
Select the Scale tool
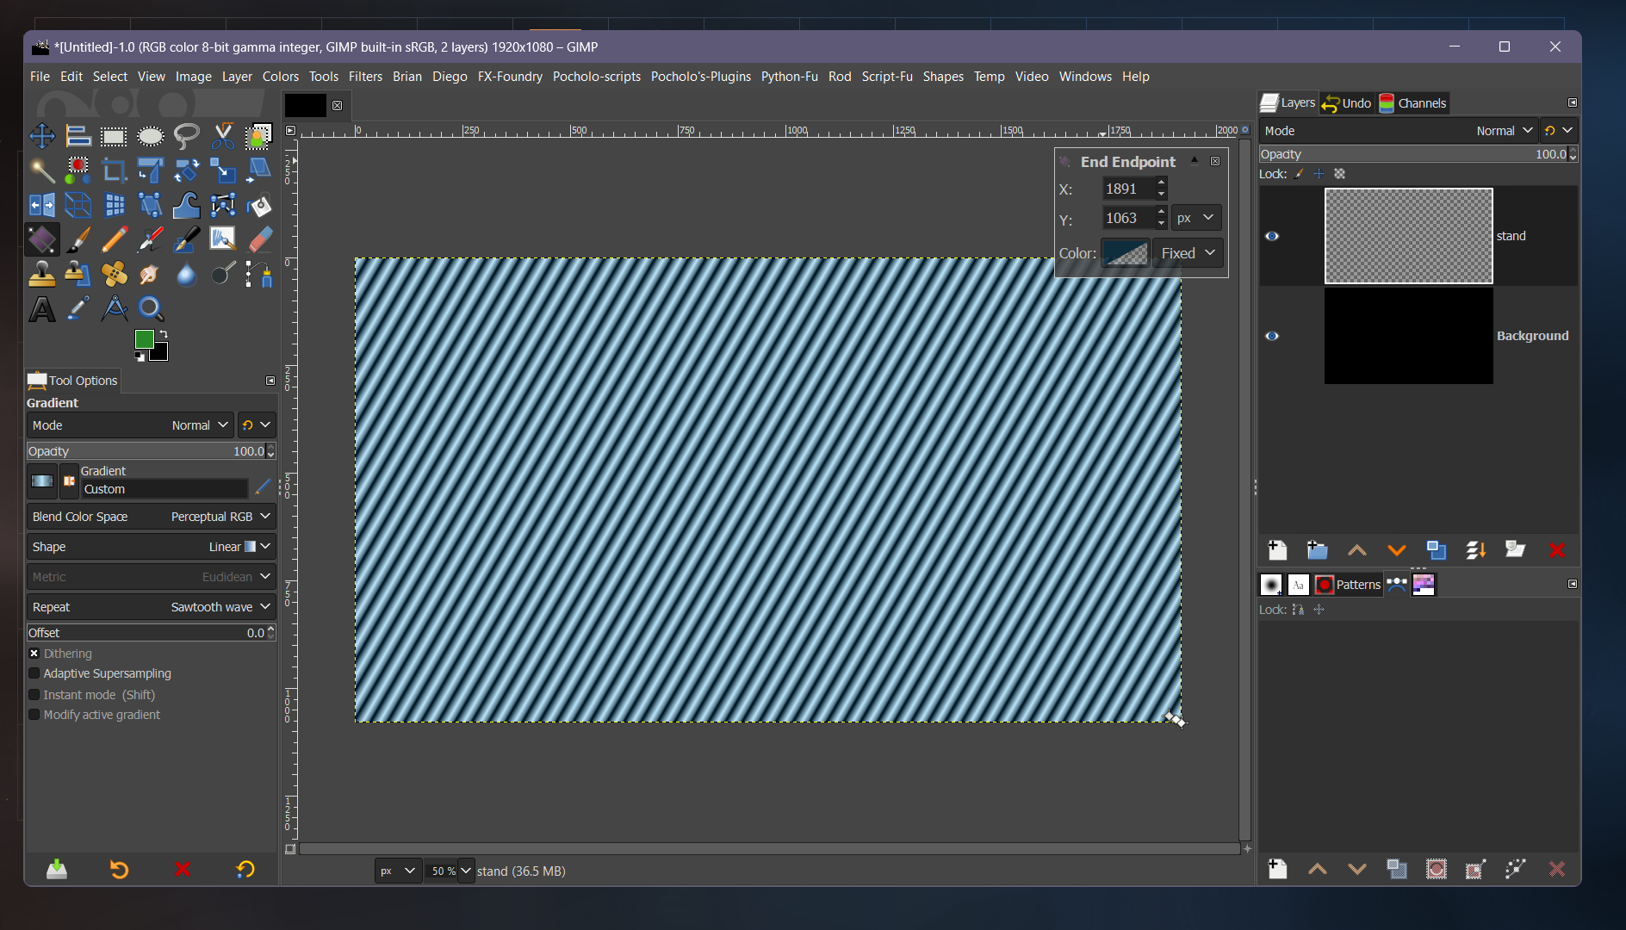click(222, 170)
